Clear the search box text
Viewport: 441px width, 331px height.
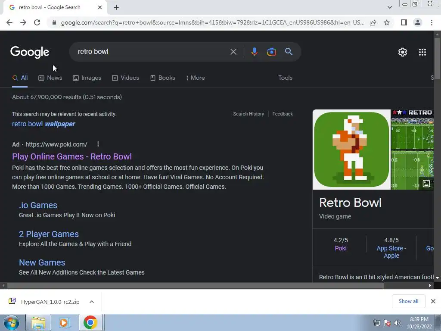(233, 52)
